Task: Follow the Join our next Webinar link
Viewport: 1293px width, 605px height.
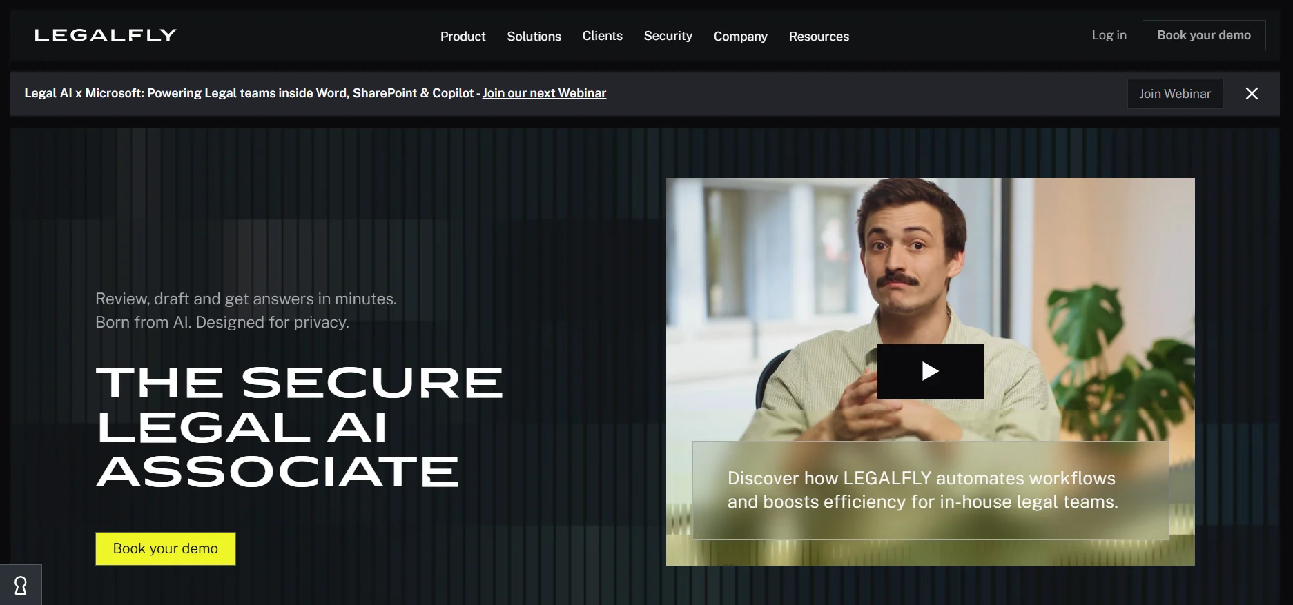Action: coord(544,93)
